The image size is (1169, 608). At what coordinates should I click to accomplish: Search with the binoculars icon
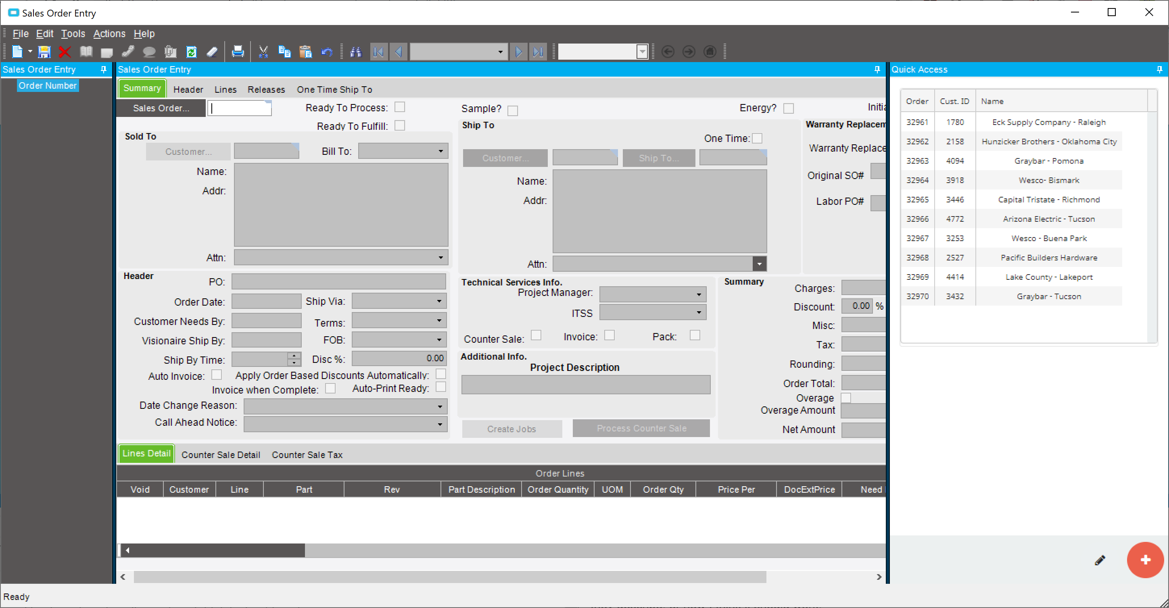[355, 52]
